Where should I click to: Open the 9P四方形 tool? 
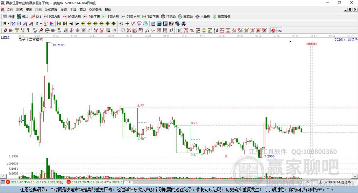[72, 17]
